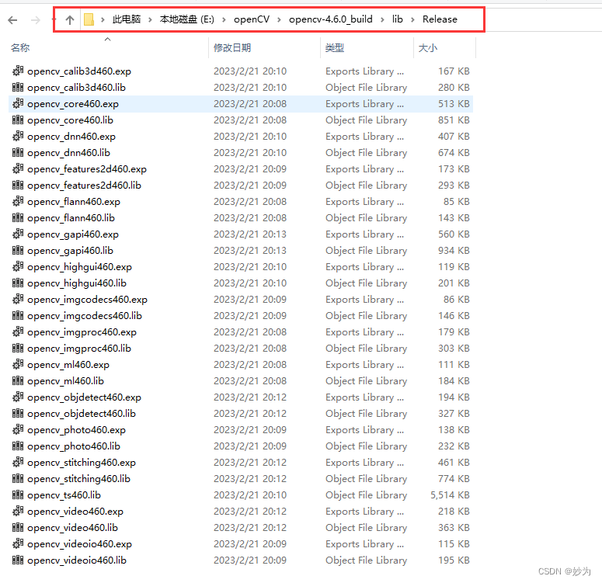Click the opencv_ml460.lib file icon

coord(18,380)
